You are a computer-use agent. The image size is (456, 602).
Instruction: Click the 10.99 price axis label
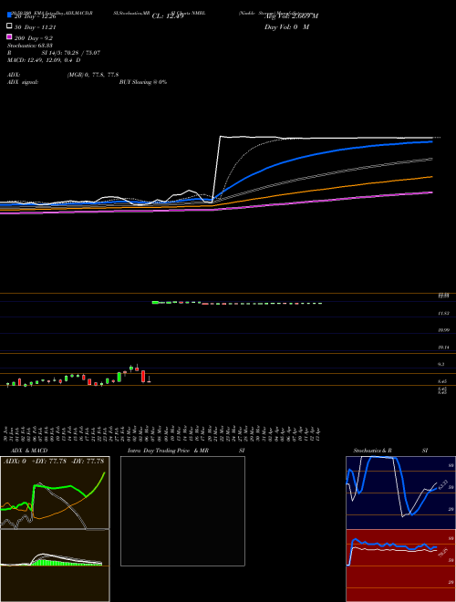[x=444, y=330]
